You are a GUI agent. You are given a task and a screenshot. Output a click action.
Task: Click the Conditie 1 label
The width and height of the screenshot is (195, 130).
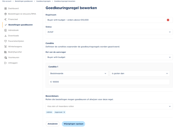click(x=53, y=67)
